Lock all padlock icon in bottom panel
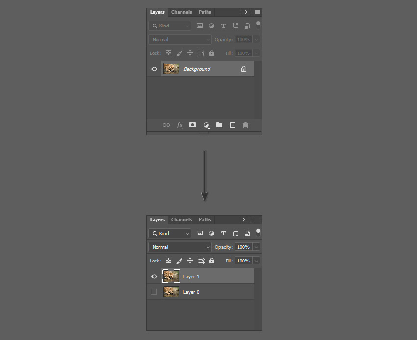 pyautogui.click(x=212, y=261)
